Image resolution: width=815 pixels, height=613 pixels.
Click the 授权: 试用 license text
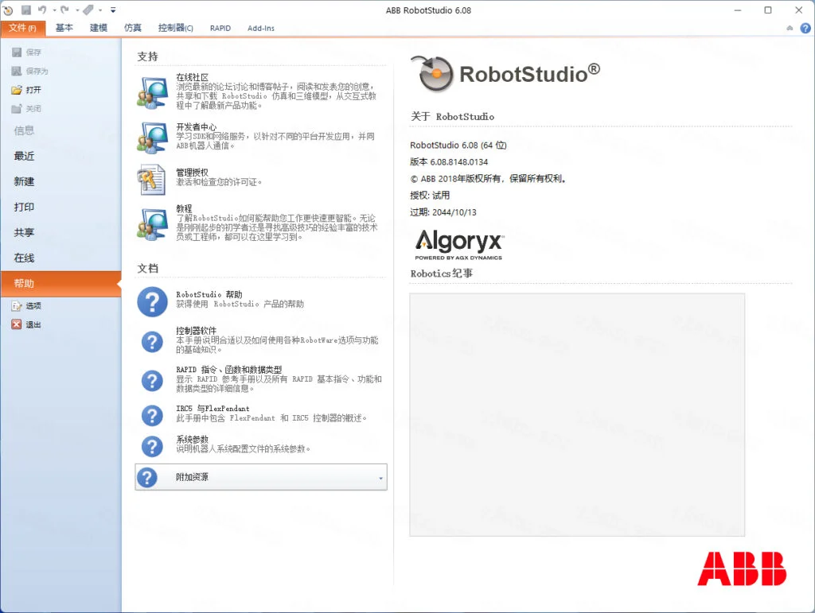point(430,195)
